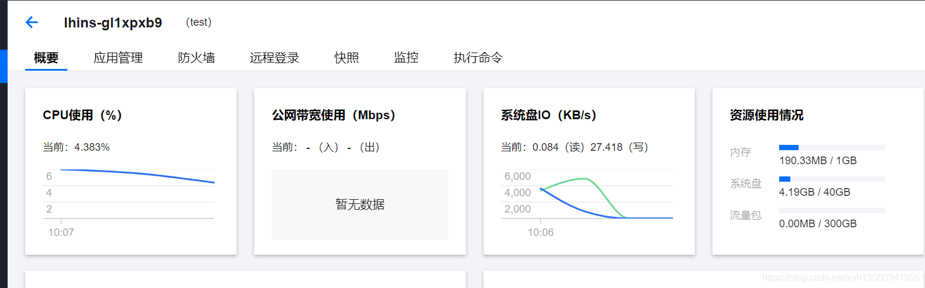Switch to the 应用管理 tab
This screenshot has height=288, width=925.
point(118,58)
